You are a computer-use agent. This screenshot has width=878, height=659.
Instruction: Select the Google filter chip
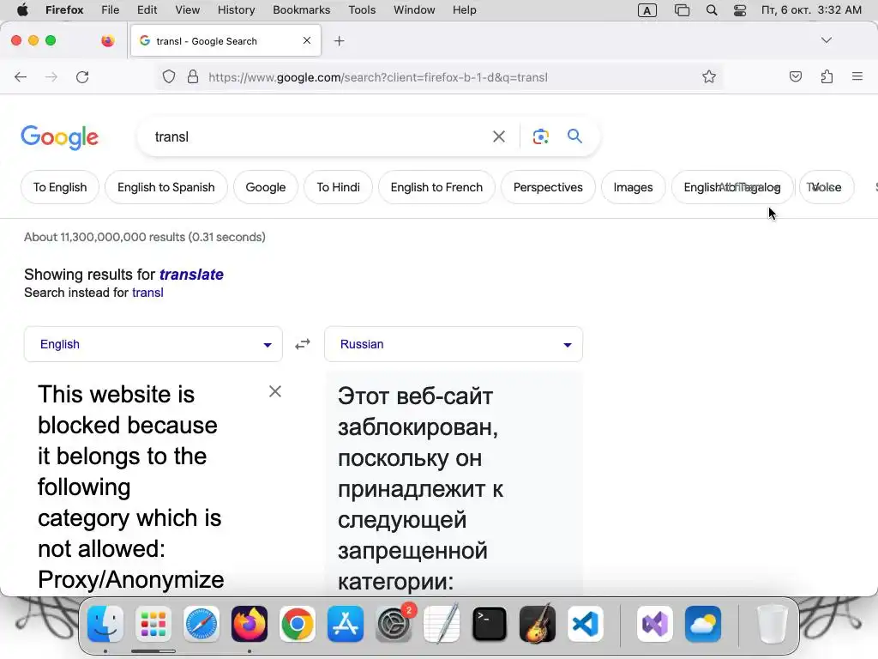point(266,187)
